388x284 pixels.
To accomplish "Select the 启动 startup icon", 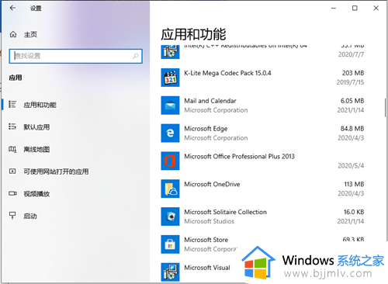I will (12, 216).
